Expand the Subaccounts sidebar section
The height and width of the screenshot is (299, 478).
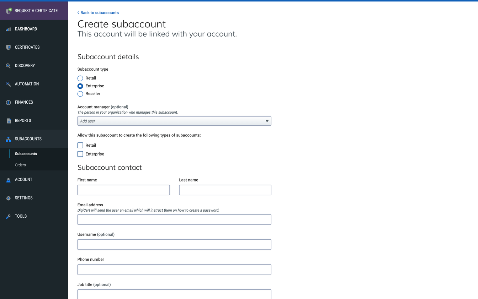click(28, 139)
